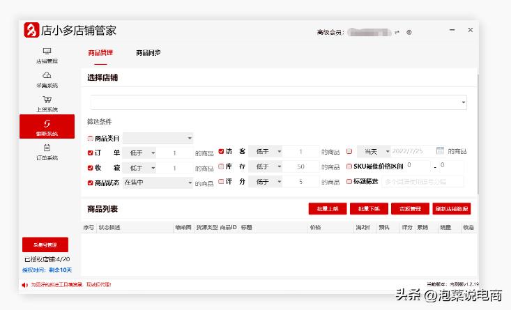This screenshot has width=511, height=310.
Task: Open the 访客 低于 comparison dropdown
Action: 266,151
